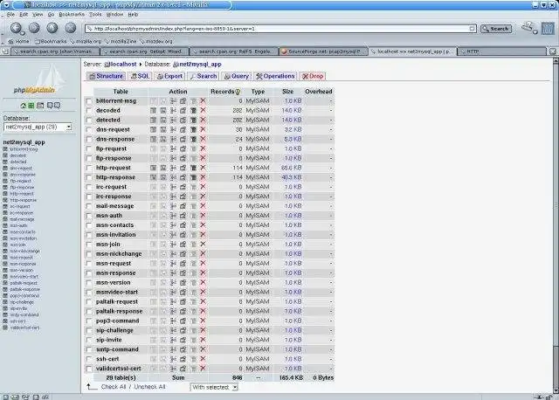The image size is (559, 400).
Task: Click the Insert icon for the dns-request table
Action: (173, 130)
